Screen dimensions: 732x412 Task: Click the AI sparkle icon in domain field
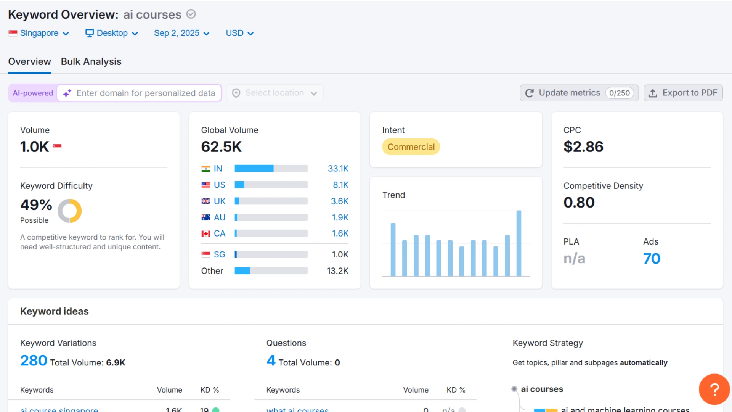point(67,93)
